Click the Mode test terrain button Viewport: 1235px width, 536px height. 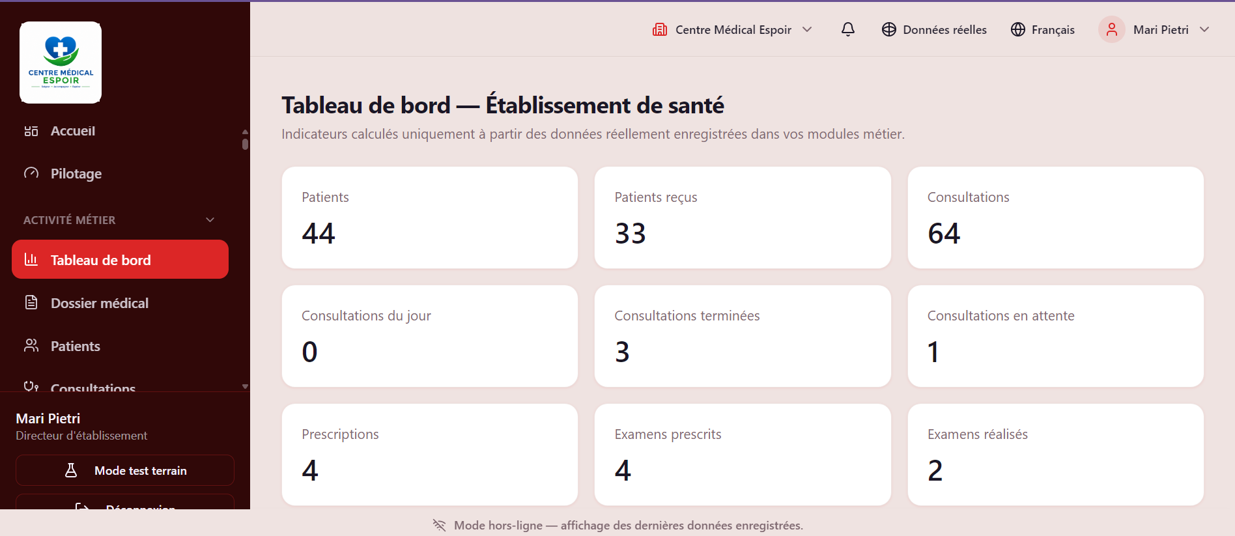[x=125, y=470]
